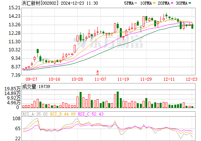Click the tall green volume bar right after 10-28
This screenshot has height=141, width=201.
tap(80, 100)
